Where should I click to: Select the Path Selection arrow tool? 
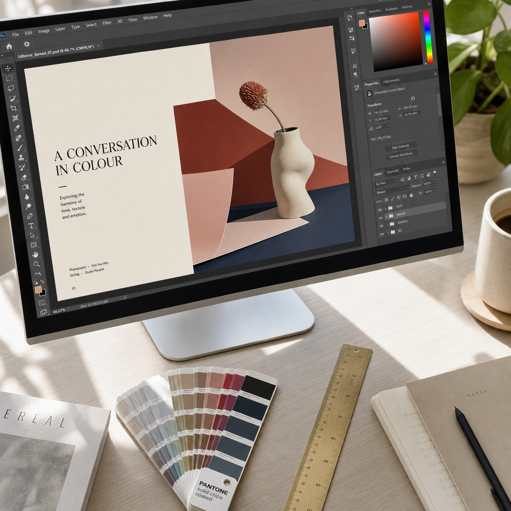[x=32, y=236]
